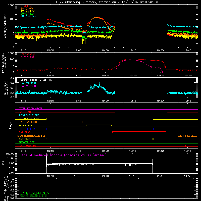Image resolution: width=201 pixels, height=201 pixels.
Task: Click the raised SAA FLAG segment
Action: (x=139, y=131)
